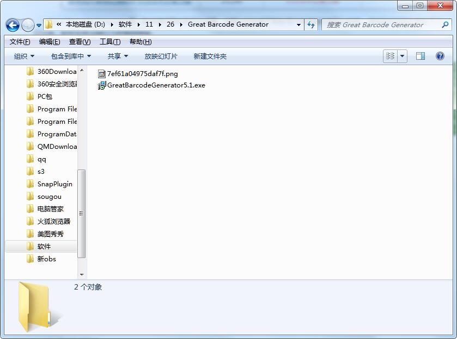
Task: Click the change view icon button
Action: pos(390,56)
